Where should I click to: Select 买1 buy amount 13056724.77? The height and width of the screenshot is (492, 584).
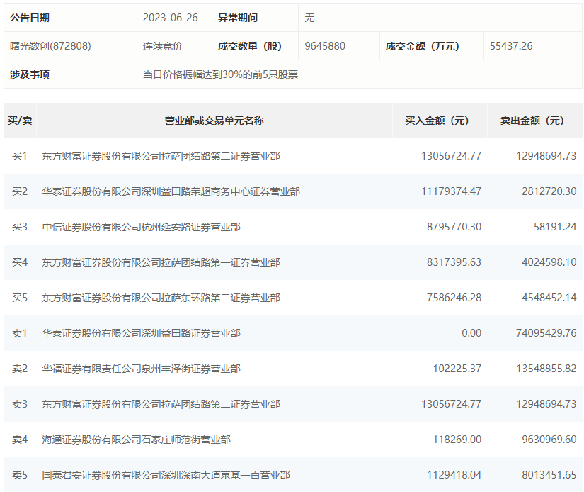(x=451, y=155)
